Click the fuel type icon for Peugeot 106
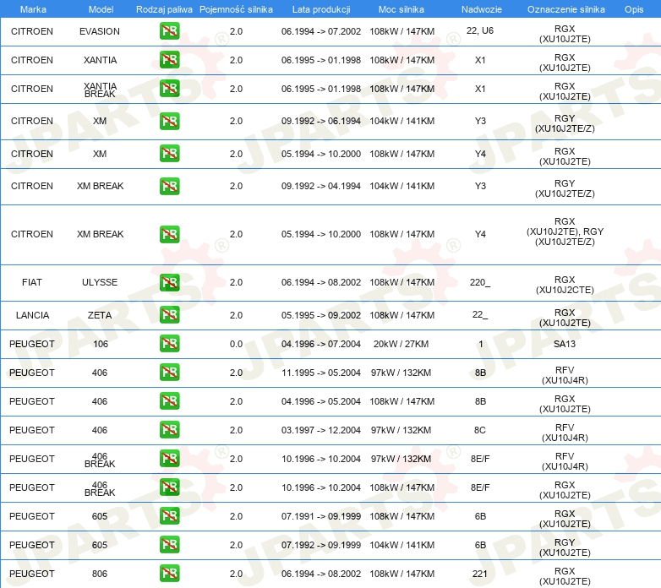Image resolution: width=661 pixels, height=588 pixels. (169, 344)
